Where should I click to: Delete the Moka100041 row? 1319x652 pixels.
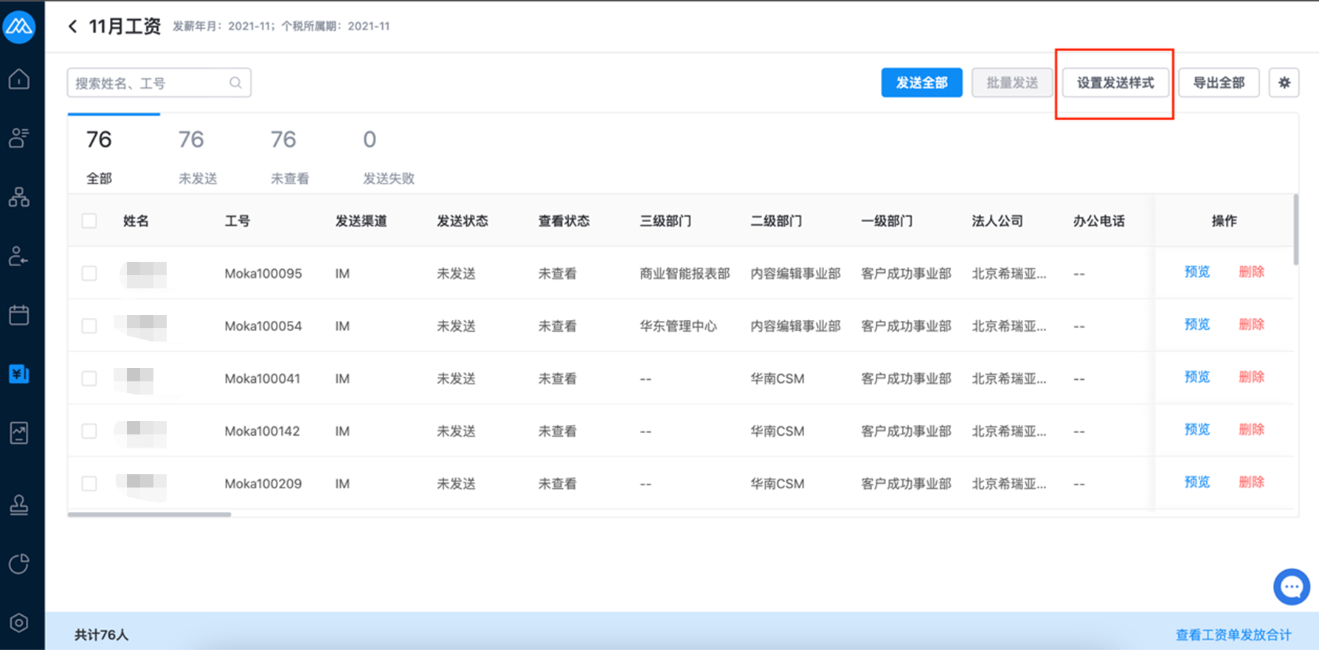pos(1251,377)
